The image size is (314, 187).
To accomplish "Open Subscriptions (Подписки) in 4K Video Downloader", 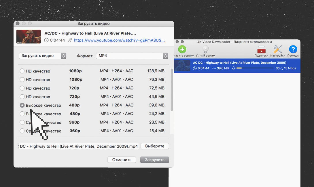I will pyautogui.click(x=261, y=49).
